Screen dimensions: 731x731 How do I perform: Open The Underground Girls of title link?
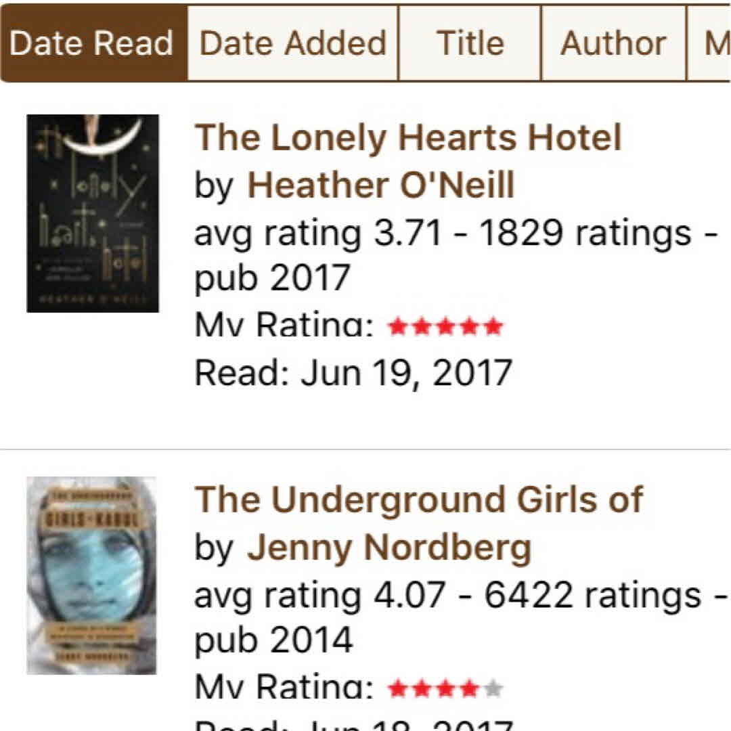(x=418, y=500)
